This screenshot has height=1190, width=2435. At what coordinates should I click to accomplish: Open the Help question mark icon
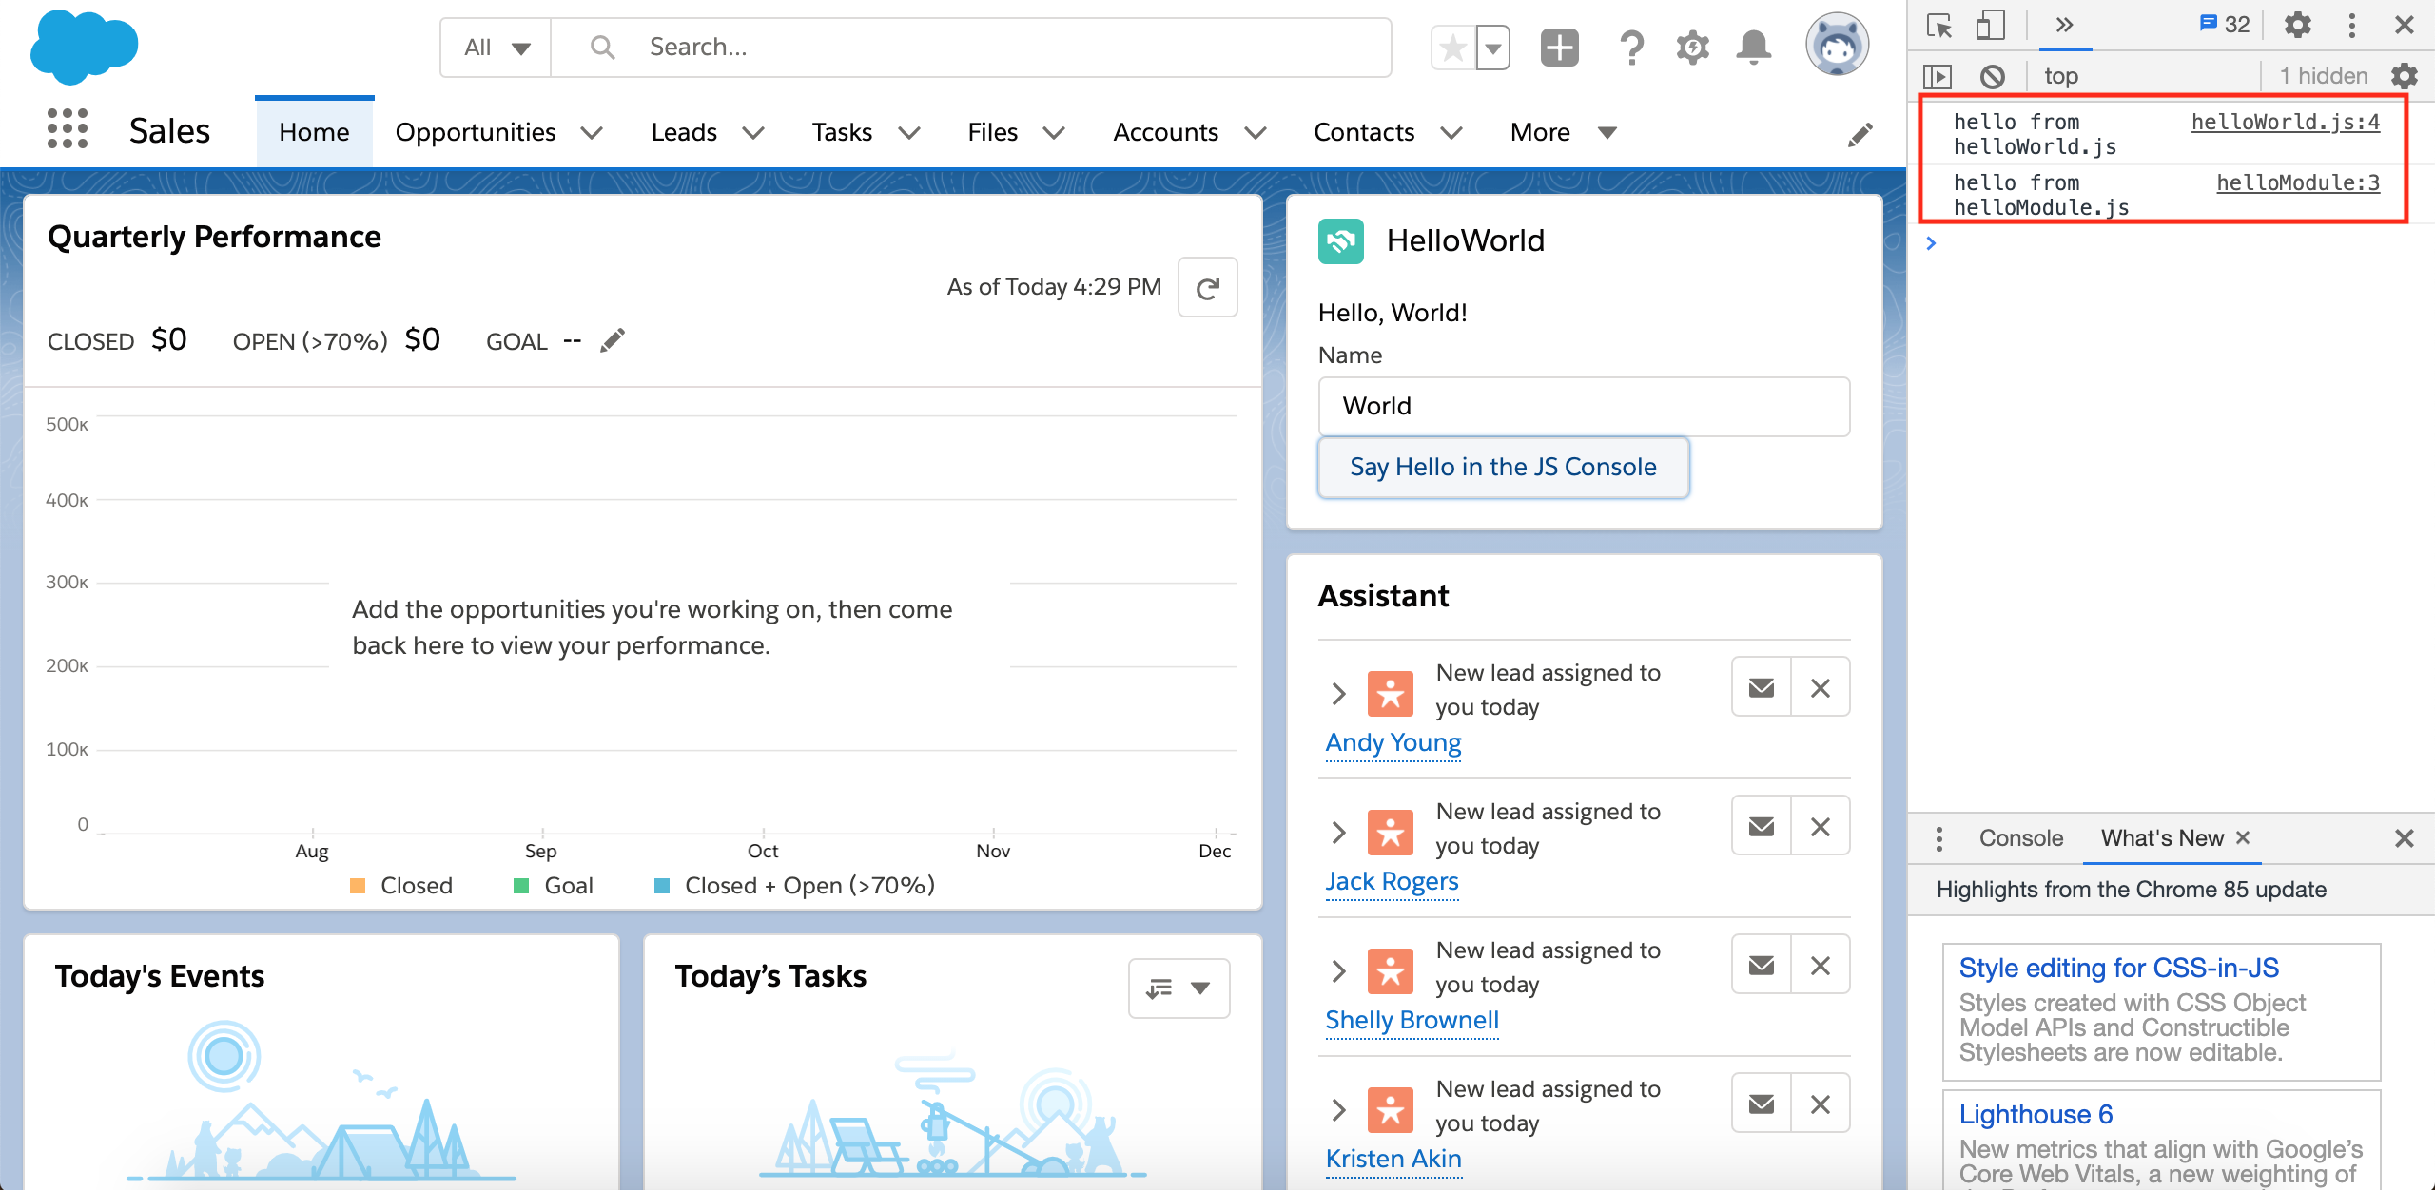(x=1632, y=46)
